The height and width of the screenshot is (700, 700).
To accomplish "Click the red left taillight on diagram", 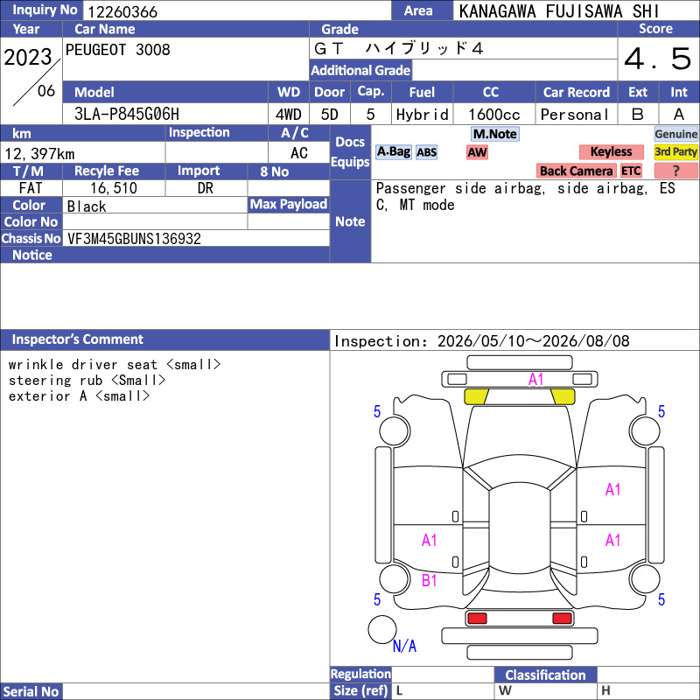I will coord(476,619).
